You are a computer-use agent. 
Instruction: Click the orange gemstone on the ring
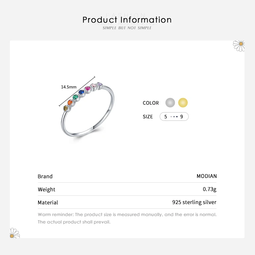[x=70, y=102]
